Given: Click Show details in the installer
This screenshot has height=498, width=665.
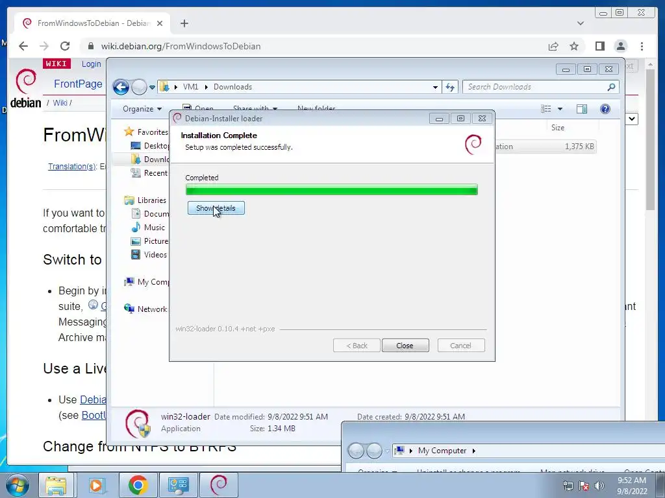Looking at the screenshot, I should [216, 208].
